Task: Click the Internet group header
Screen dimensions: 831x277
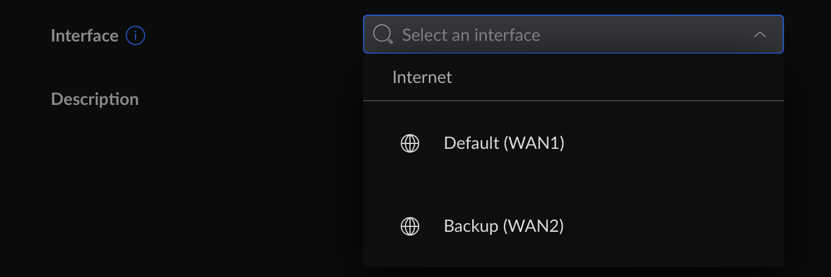Action: tap(422, 77)
